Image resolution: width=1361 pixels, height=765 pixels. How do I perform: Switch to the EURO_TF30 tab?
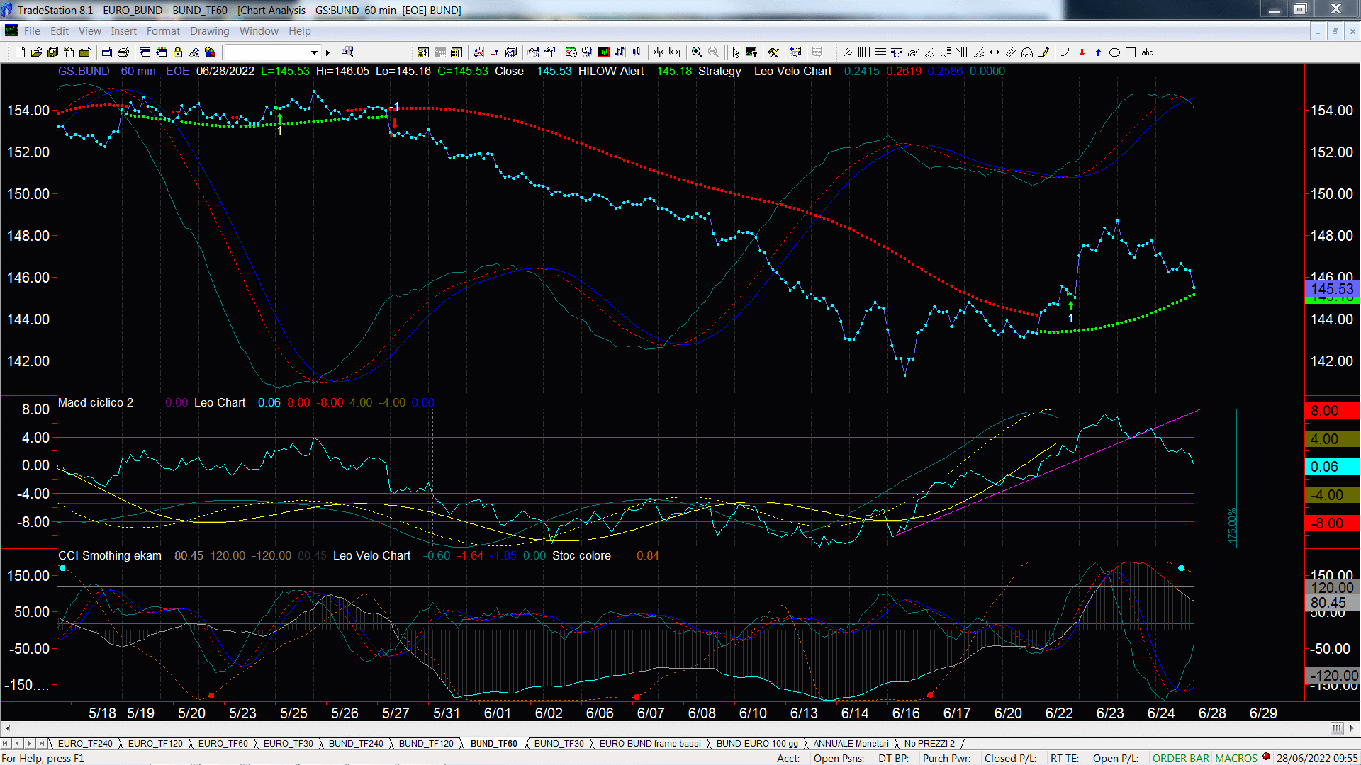(288, 744)
